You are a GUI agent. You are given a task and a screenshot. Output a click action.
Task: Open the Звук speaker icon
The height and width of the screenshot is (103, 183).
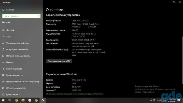tap(3, 37)
